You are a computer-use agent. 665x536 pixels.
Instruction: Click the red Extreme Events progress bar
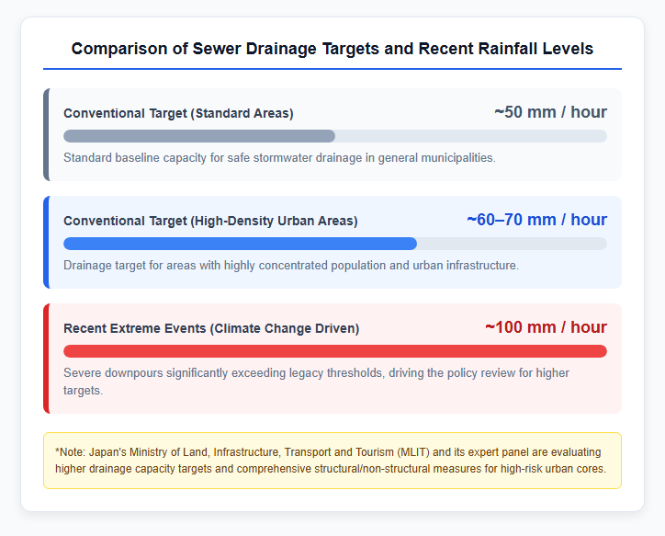click(335, 351)
